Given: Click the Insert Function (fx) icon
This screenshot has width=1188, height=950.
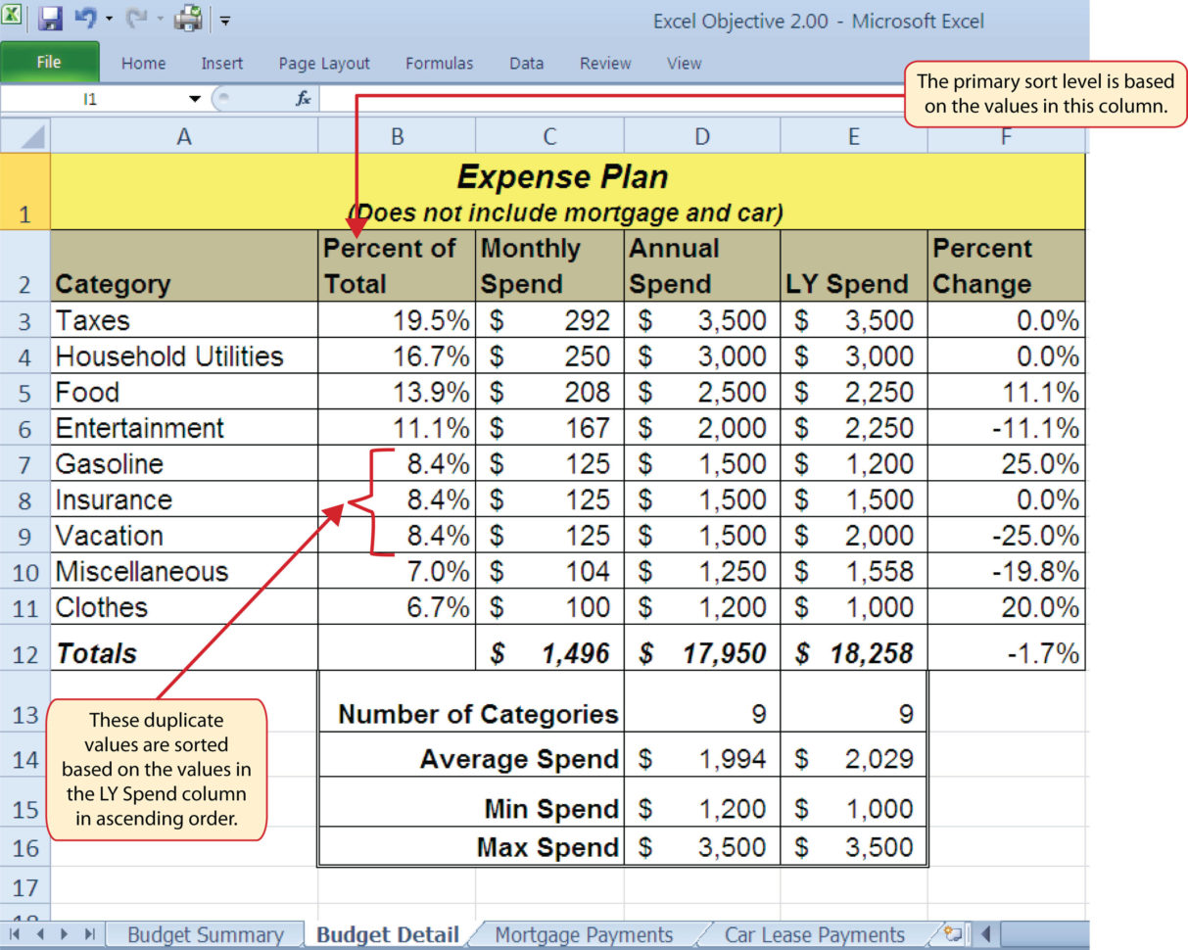Looking at the screenshot, I should tap(302, 98).
